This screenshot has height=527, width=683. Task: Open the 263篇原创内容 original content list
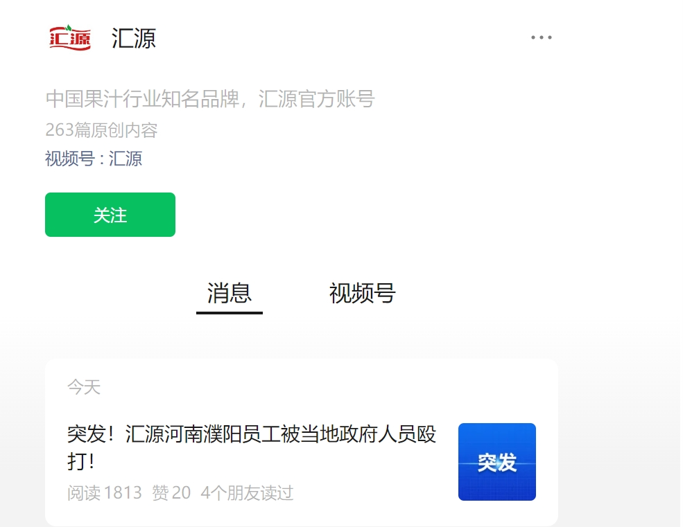tap(101, 129)
